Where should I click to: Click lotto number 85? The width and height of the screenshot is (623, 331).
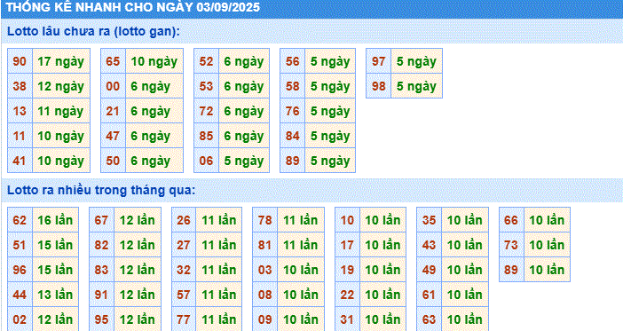pos(206,136)
